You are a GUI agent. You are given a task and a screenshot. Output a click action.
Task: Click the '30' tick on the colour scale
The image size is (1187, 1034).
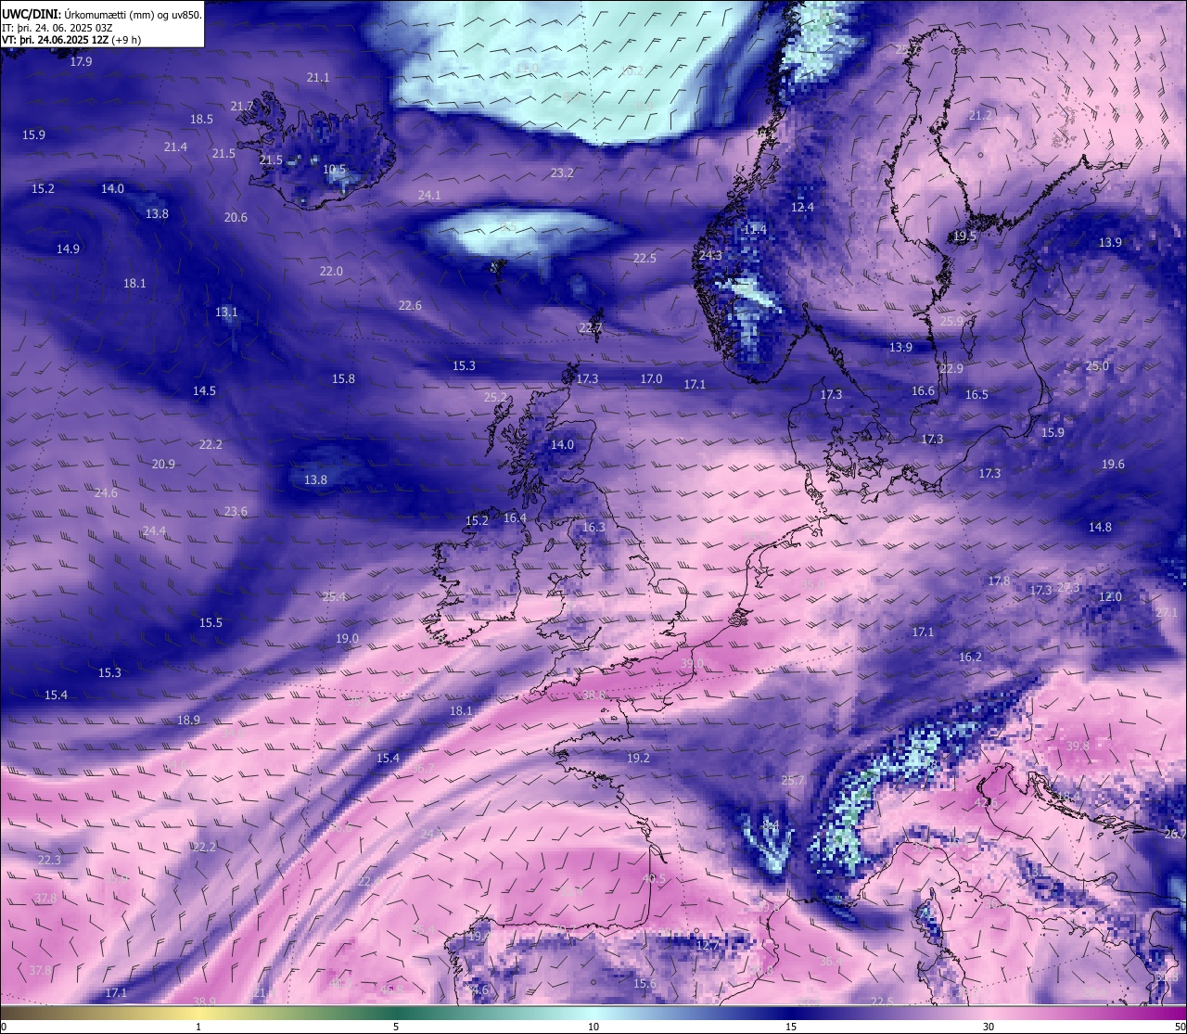coord(989,1027)
